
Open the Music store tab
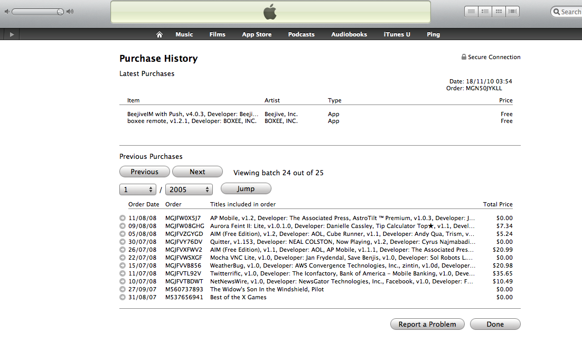pos(184,34)
